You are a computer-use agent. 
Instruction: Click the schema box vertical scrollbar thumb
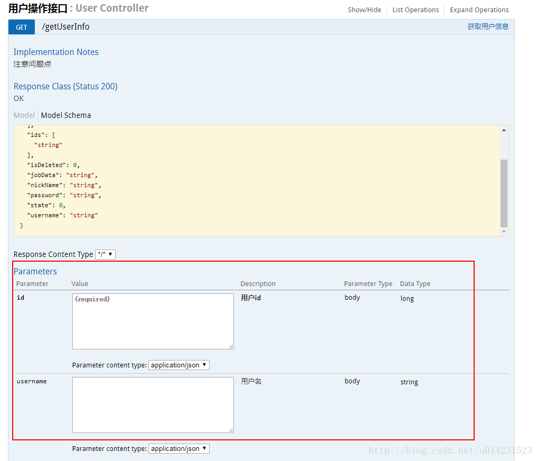point(504,193)
